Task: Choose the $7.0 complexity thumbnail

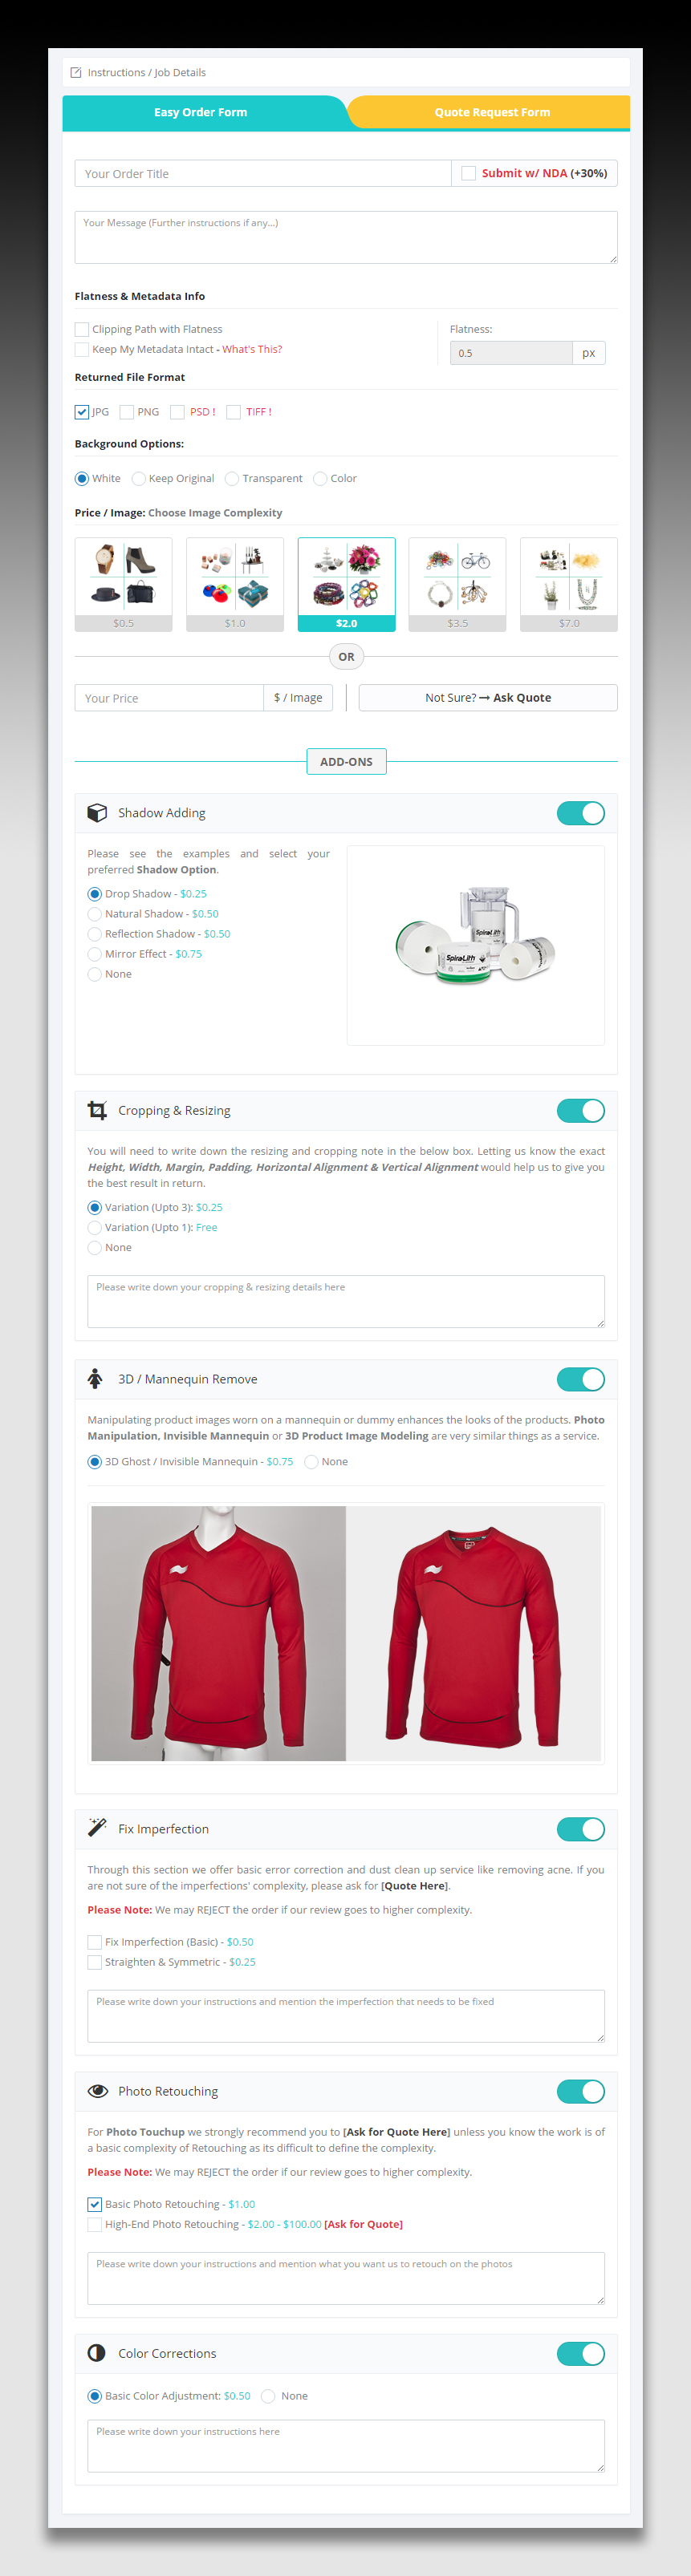Action: pyautogui.click(x=568, y=584)
